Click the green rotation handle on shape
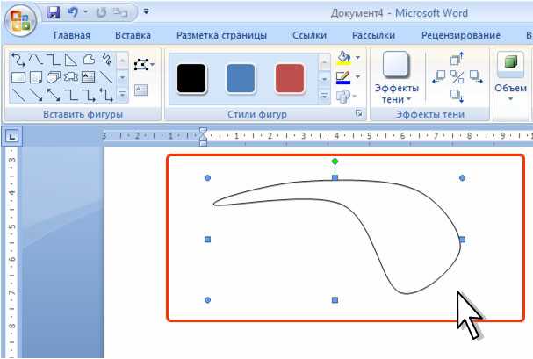 (x=335, y=162)
